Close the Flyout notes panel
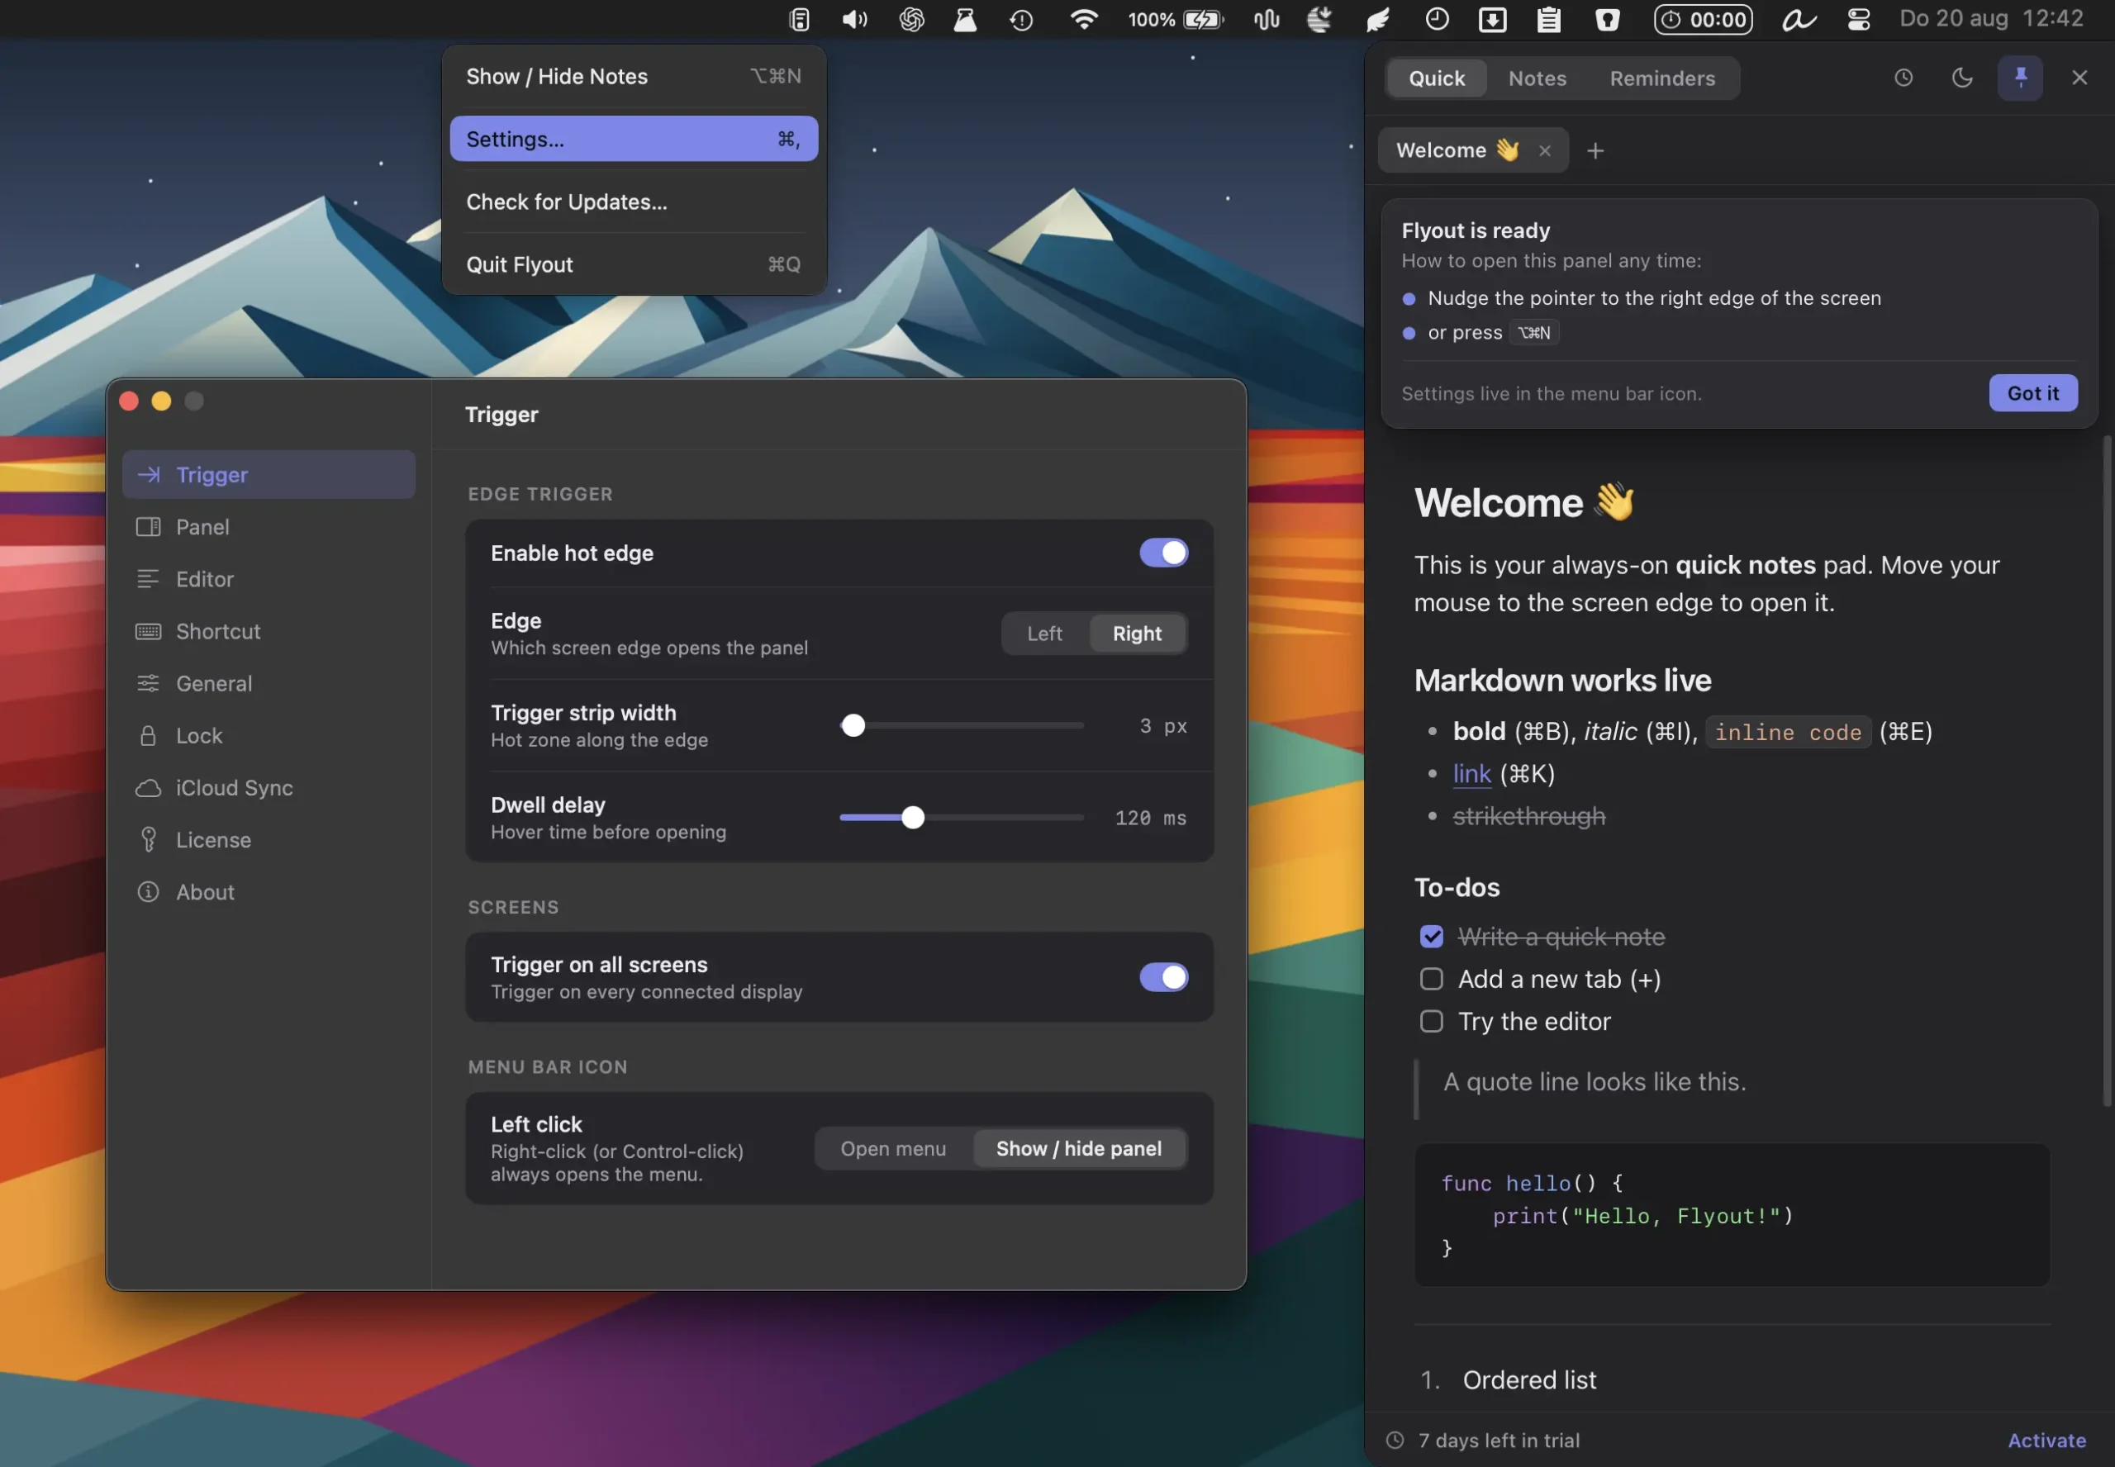The image size is (2115, 1467). (x=2079, y=78)
